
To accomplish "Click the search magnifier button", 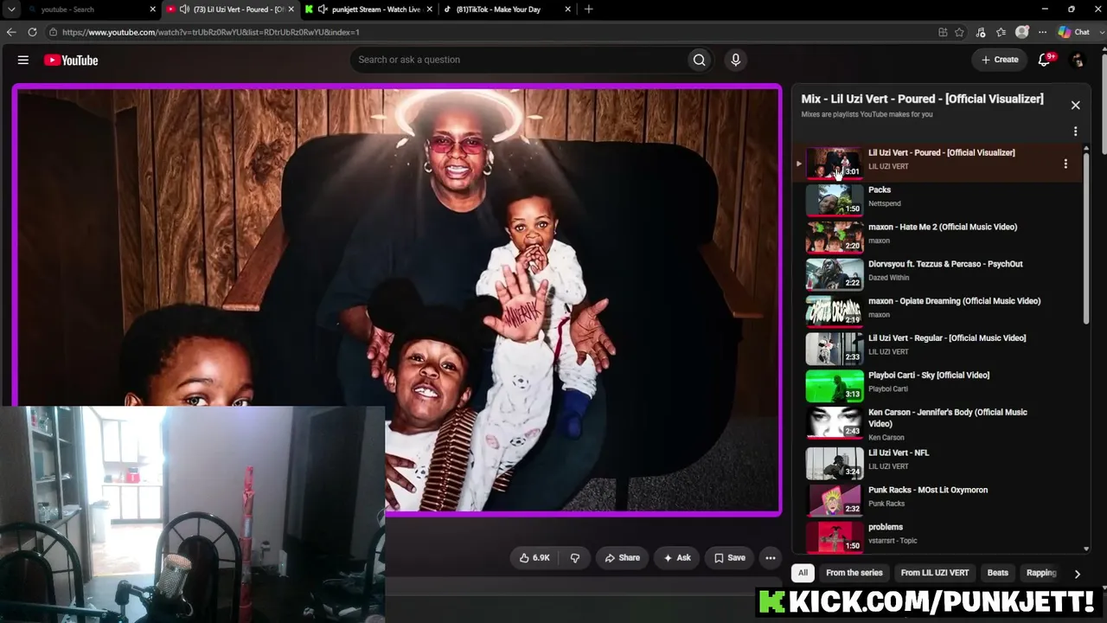I will point(699,60).
